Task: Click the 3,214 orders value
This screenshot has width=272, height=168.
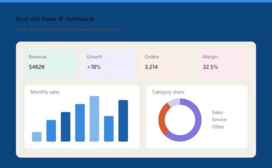Action: (151, 67)
